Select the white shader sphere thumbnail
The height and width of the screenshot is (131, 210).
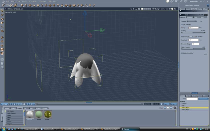pyautogui.click(x=30, y=114)
